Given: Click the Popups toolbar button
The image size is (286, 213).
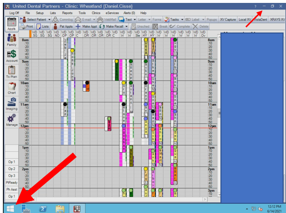Looking at the screenshot, I should pos(212,19).
